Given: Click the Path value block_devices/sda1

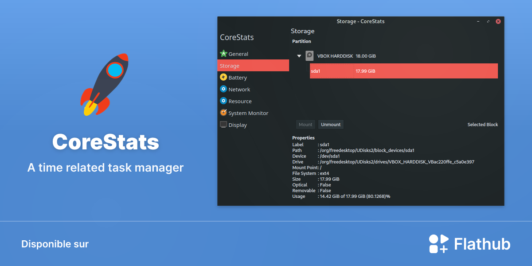Looking at the screenshot, I should 367,150.
